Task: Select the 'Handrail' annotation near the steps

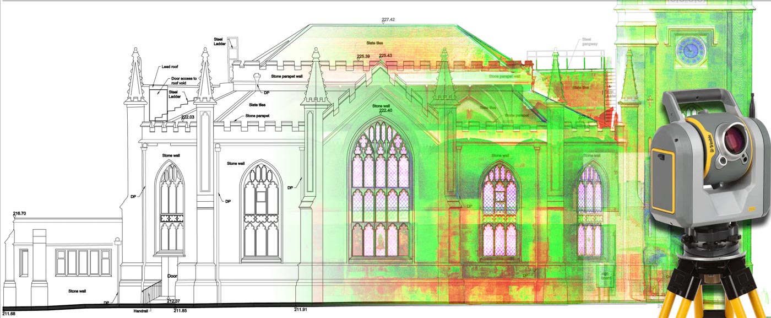Action: (141, 311)
